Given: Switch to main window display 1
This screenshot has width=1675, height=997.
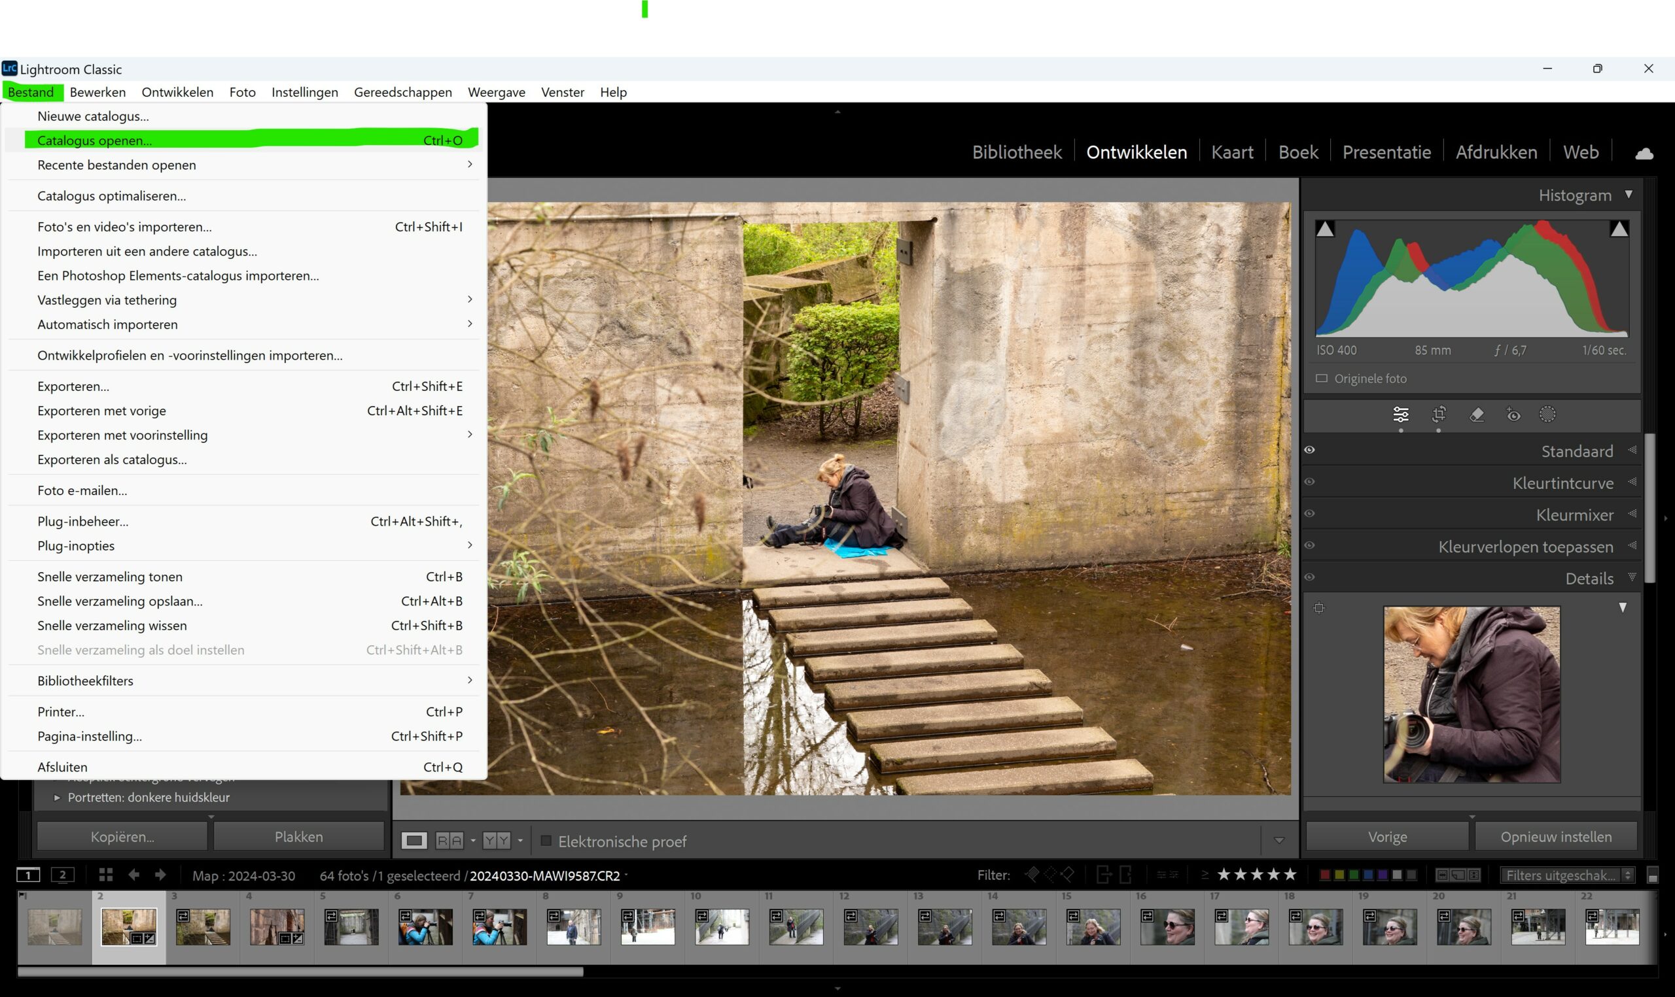Looking at the screenshot, I should point(28,875).
